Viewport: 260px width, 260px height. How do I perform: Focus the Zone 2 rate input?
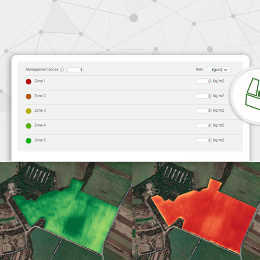(203, 96)
